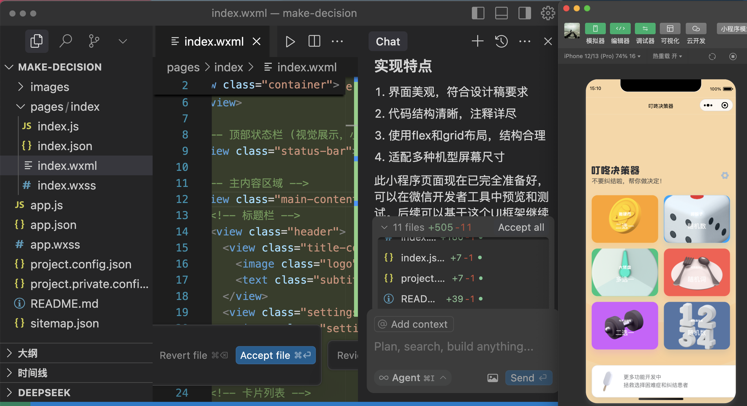Toggle the bottom panel layout button
The height and width of the screenshot is (406, 747).
(501, 13)
